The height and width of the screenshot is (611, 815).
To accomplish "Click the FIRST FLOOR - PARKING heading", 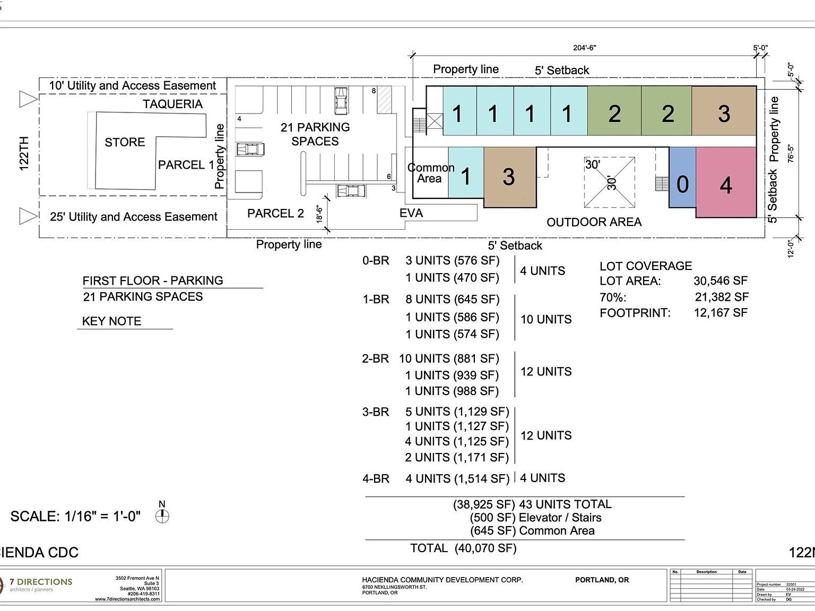I will pos(153,281).
